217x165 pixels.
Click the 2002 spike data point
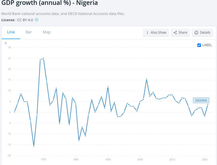(x=146, y=79)
